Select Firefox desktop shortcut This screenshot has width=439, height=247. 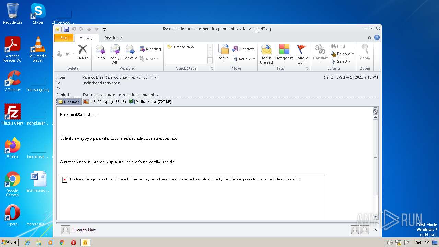click(12, 148)
